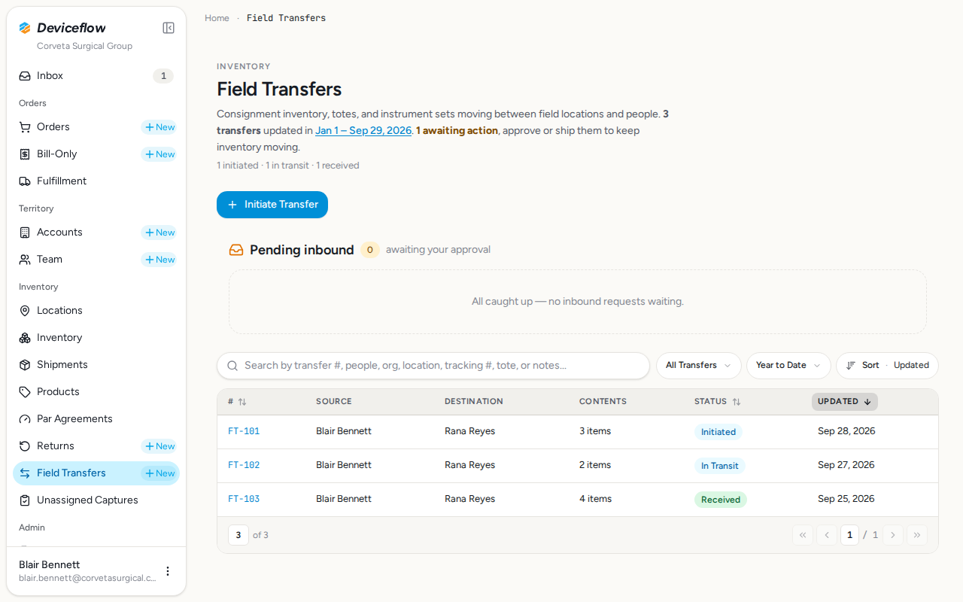Viewport: 963px width, 602px height.
Task: Click the Shipments package icon
Action: pyautogui.click(x=25, y=365)
